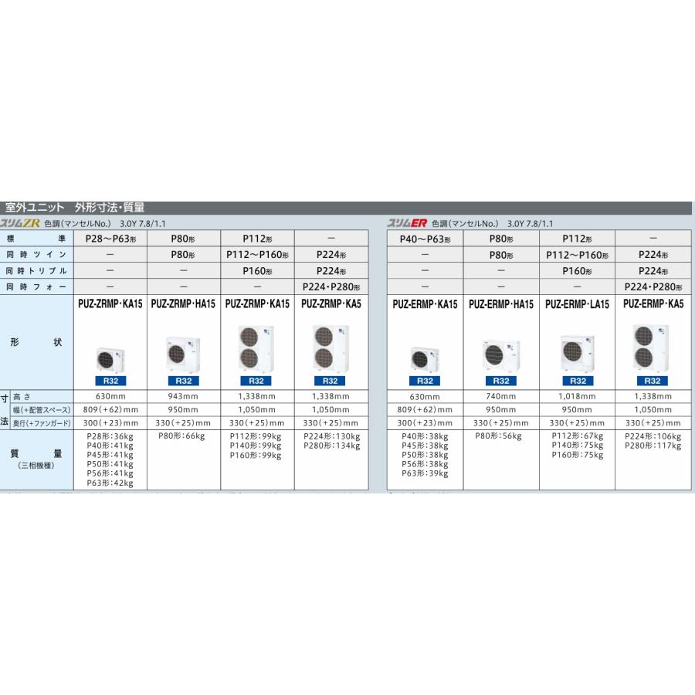Click the 質量 (三相機種) row label
This screenshot has height=695, width=695.
pyautogui.click(x=36, y=459)
